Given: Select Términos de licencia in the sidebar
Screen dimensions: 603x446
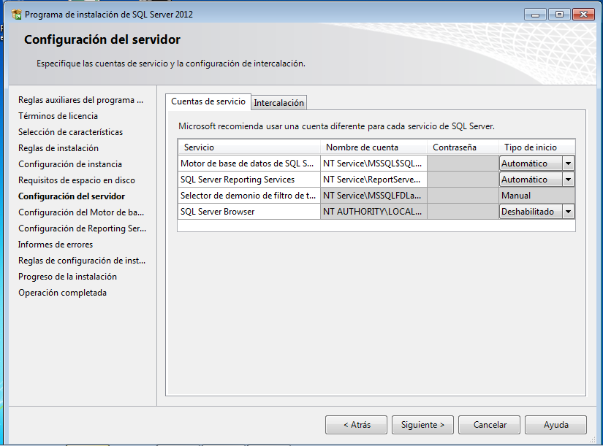Looking at the screenshot, I should [x=56, y=116].
